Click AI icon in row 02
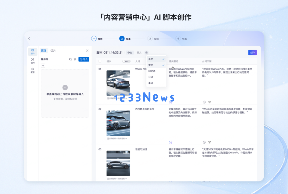 click(171, 142)
